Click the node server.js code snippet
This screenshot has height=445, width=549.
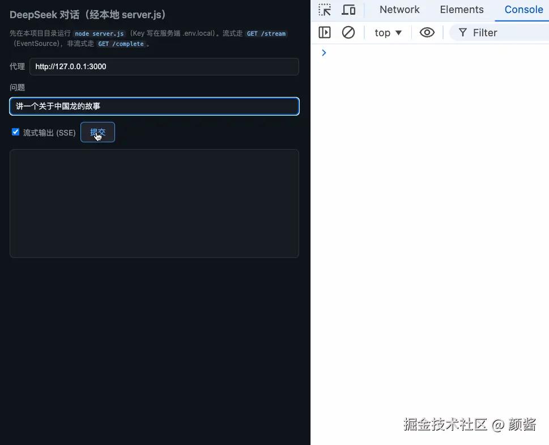100,33
